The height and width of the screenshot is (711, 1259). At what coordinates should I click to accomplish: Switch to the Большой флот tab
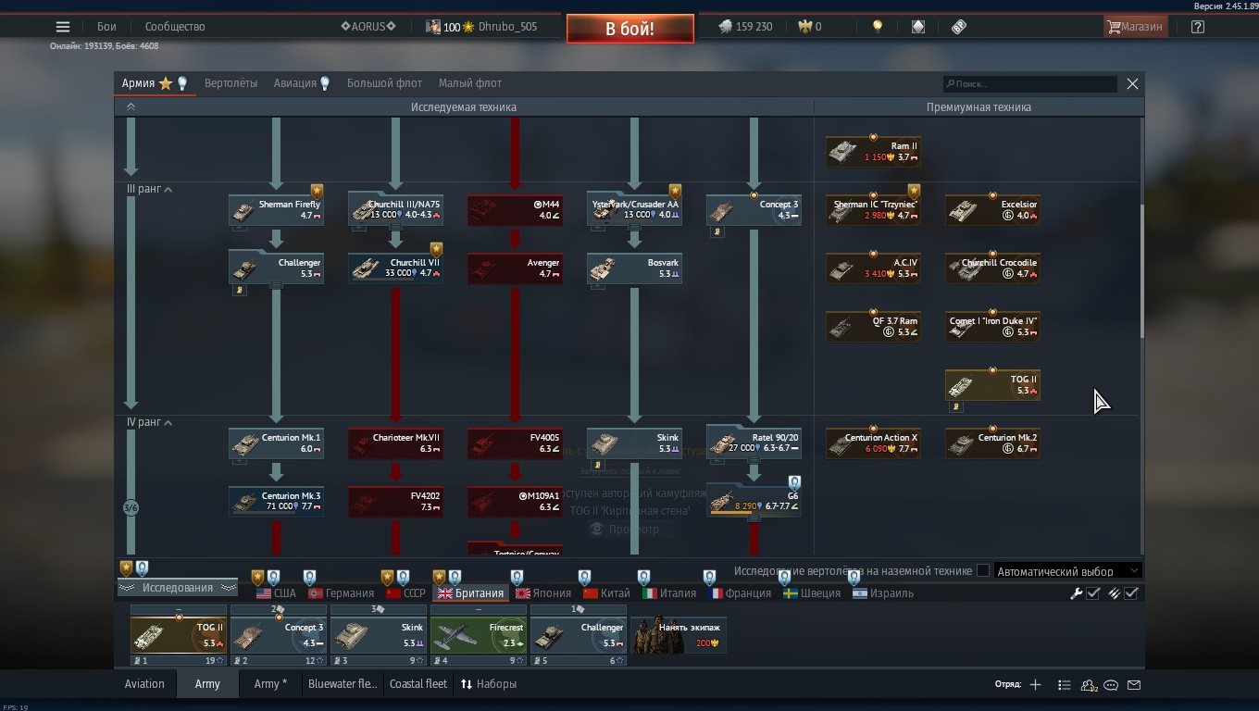pyautogui.click(x=384, y=83)
